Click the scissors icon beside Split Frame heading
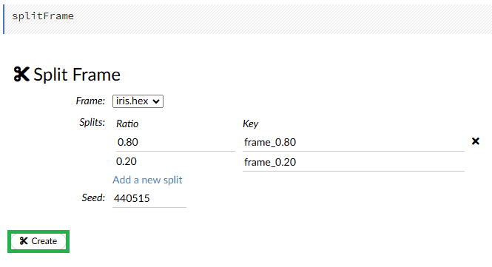 coord(21,75)
